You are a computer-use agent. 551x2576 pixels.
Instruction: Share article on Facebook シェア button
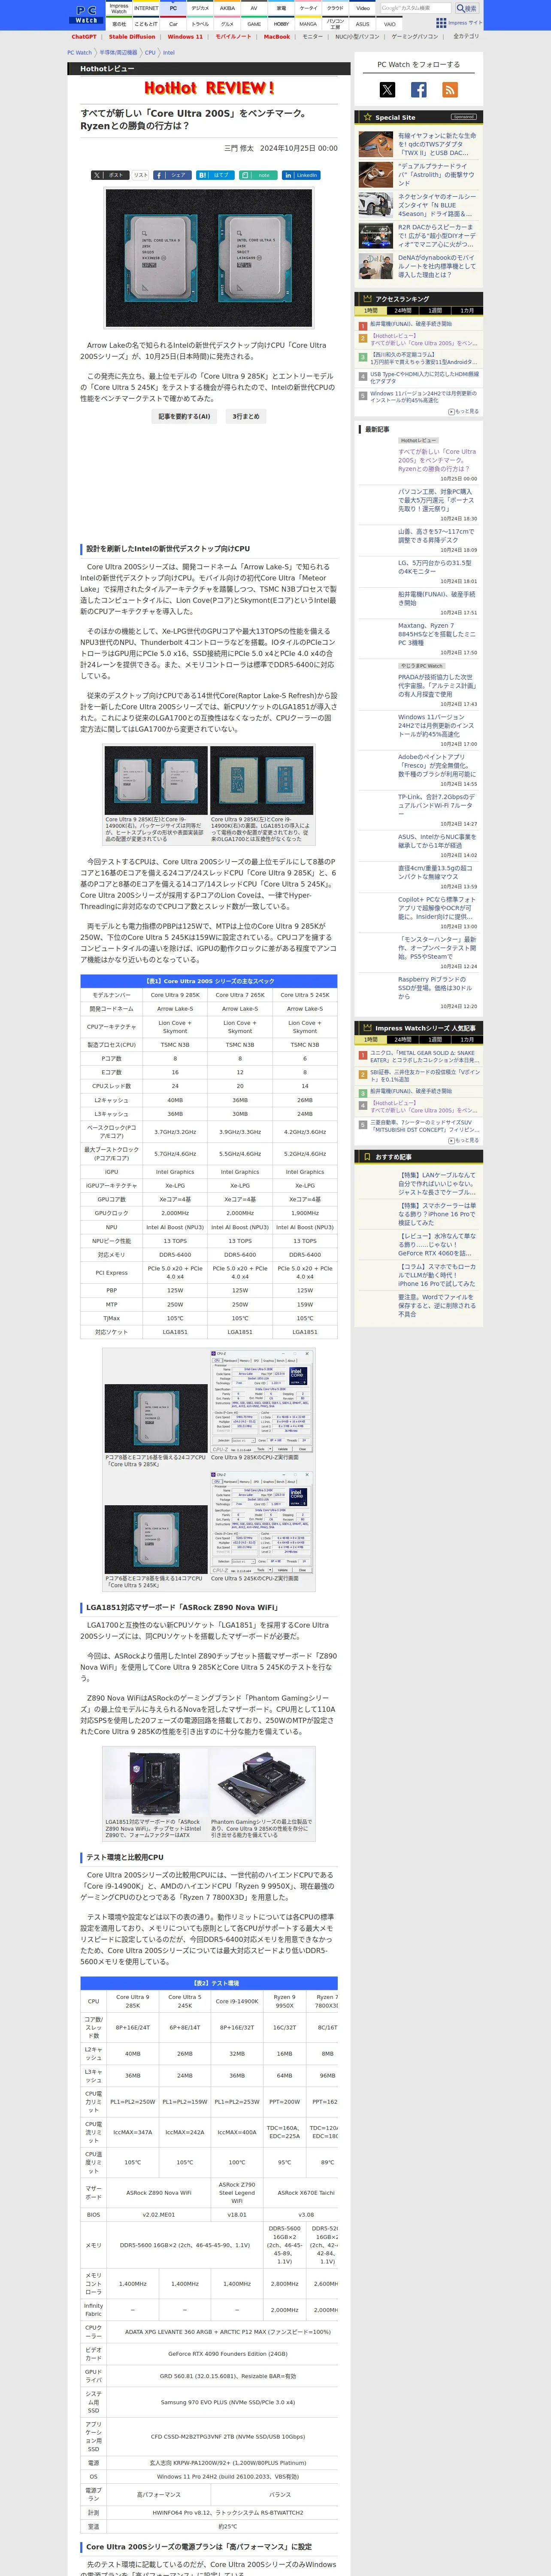click(172, 175)
